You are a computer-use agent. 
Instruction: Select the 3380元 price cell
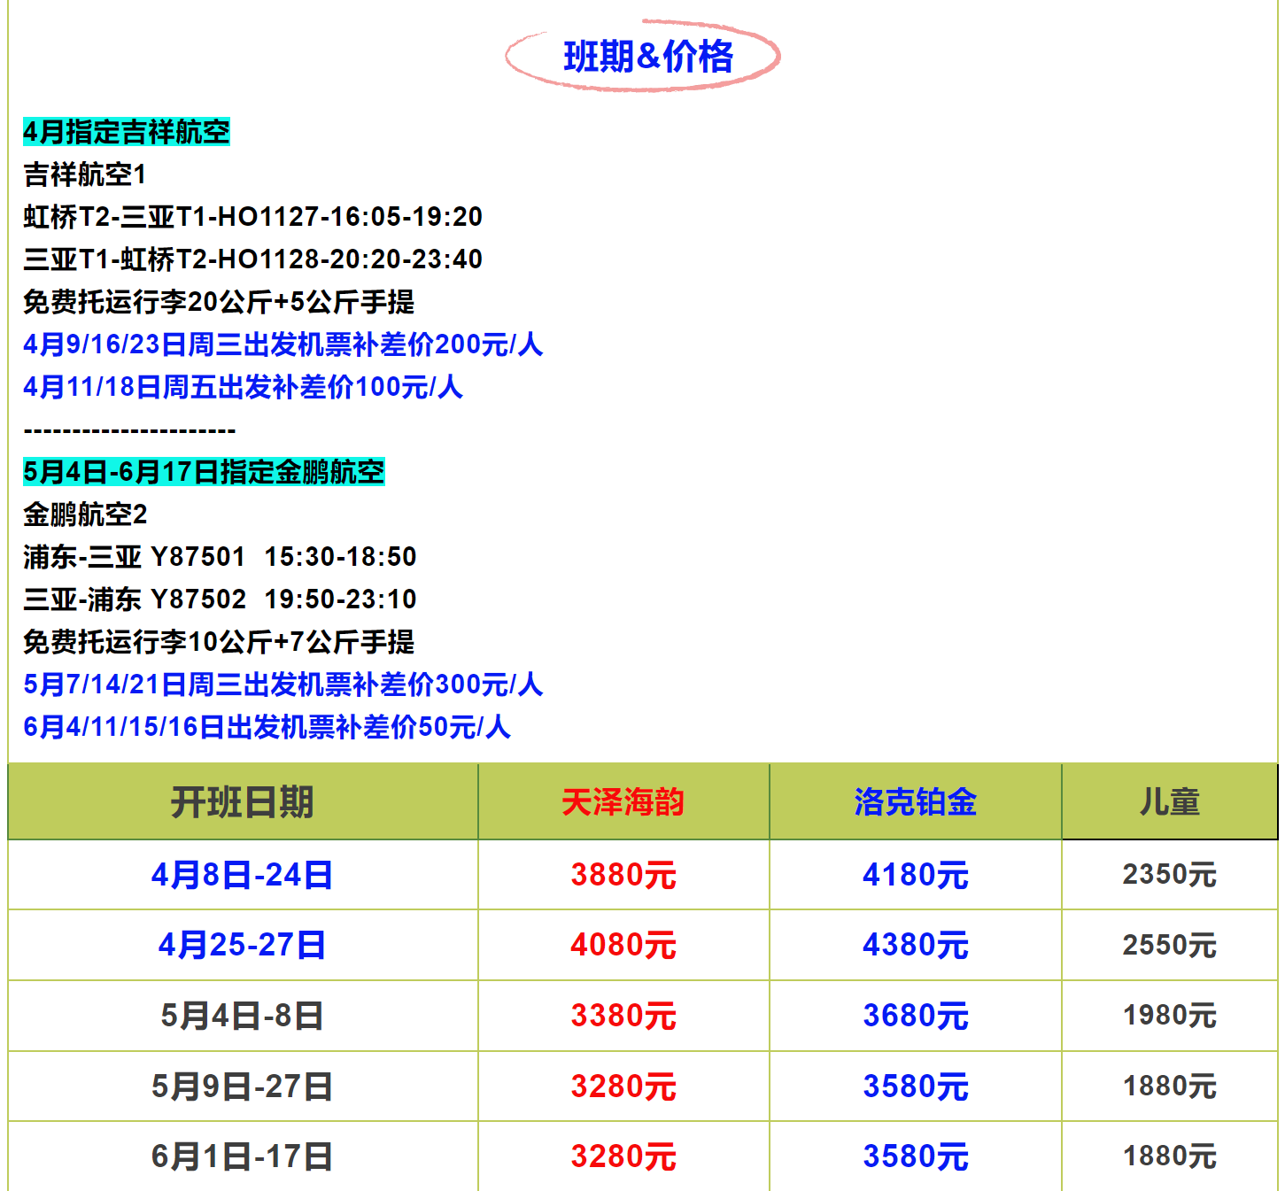pos(623,1016)
